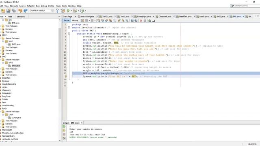Select Bmi3.java in the project tree
The width and height of the screenshot is (260, 146).
(x=16, y=66)
